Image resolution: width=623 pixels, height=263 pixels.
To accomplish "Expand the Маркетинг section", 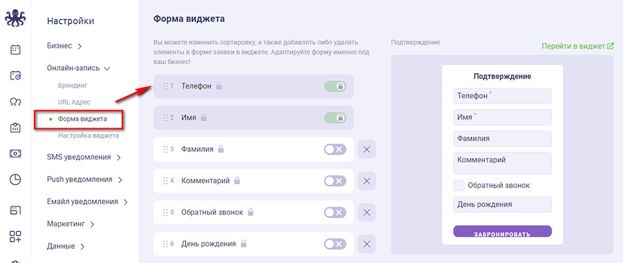I will (x=71, y=224).
